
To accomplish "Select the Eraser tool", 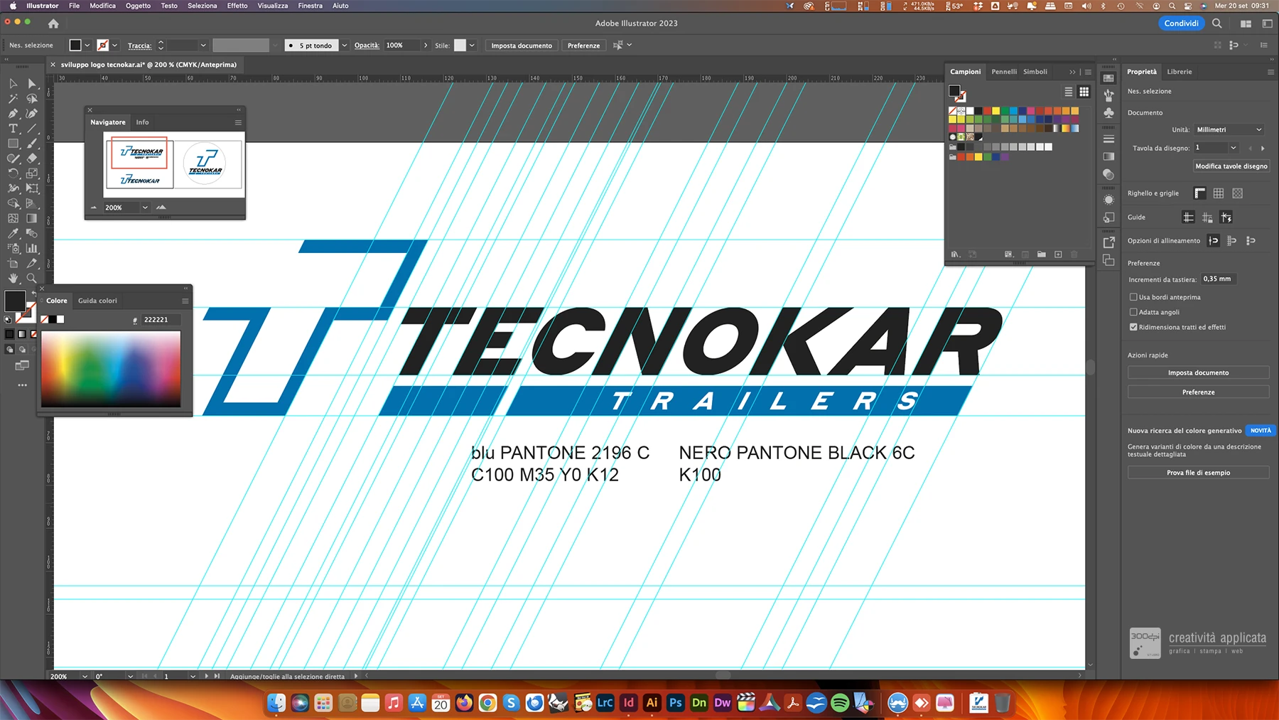I will [x=31, y=158].
